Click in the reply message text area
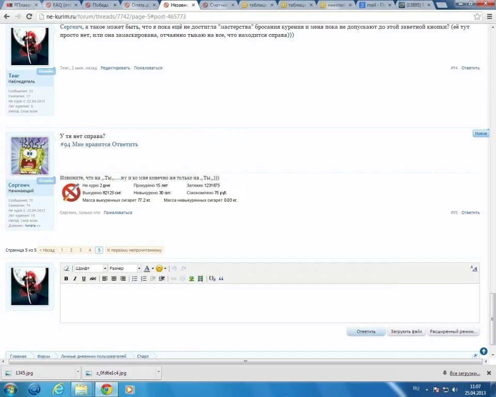Image resolution: width=496 pixels, height=397 pixels. pos(270,303)
